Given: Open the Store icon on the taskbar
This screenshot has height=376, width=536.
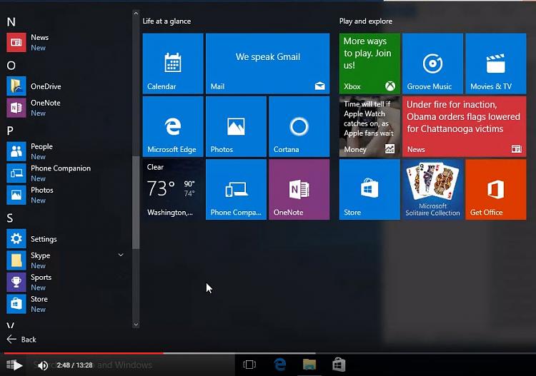Looking at the screenshot, I should [x=339, y=365].
